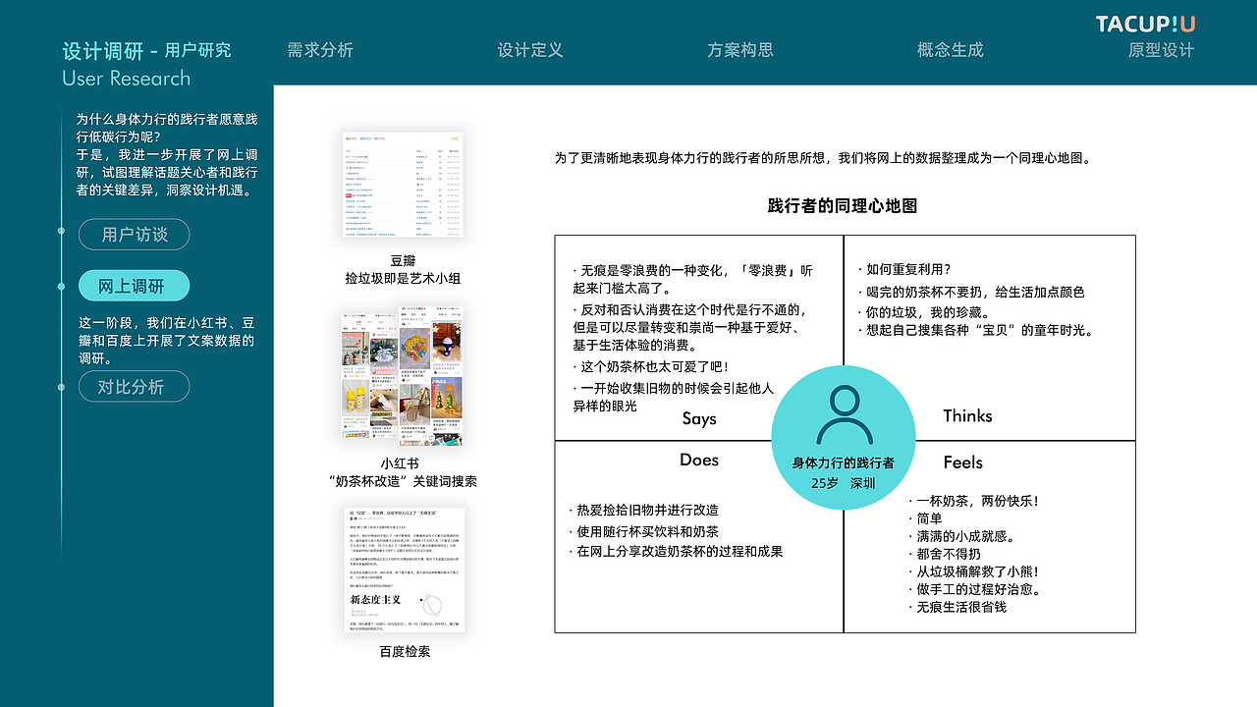This screenshot has width=1257, height=707.
Task: Click the single-word line 简单 under Feels
Action: coord(925,518)
